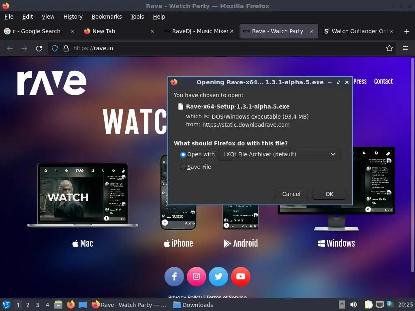
Task: Click the Windows monitor preview image
Action: tap(336, 189)
